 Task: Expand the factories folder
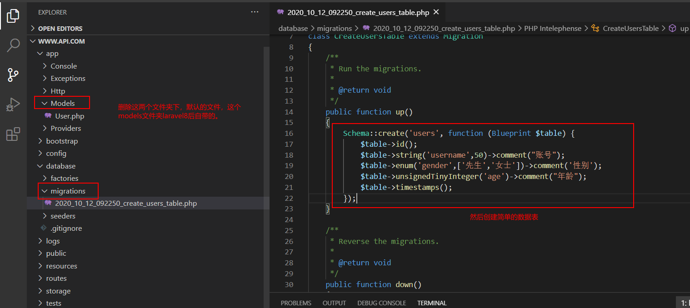[x=45, y=178]
